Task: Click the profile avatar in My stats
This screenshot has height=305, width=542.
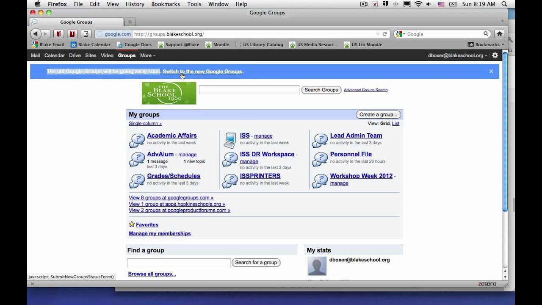Action: coord(317,266)
